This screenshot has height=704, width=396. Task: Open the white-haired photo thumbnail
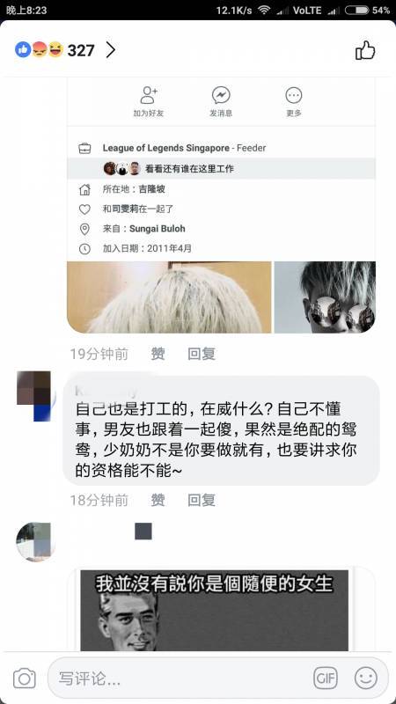169,297
